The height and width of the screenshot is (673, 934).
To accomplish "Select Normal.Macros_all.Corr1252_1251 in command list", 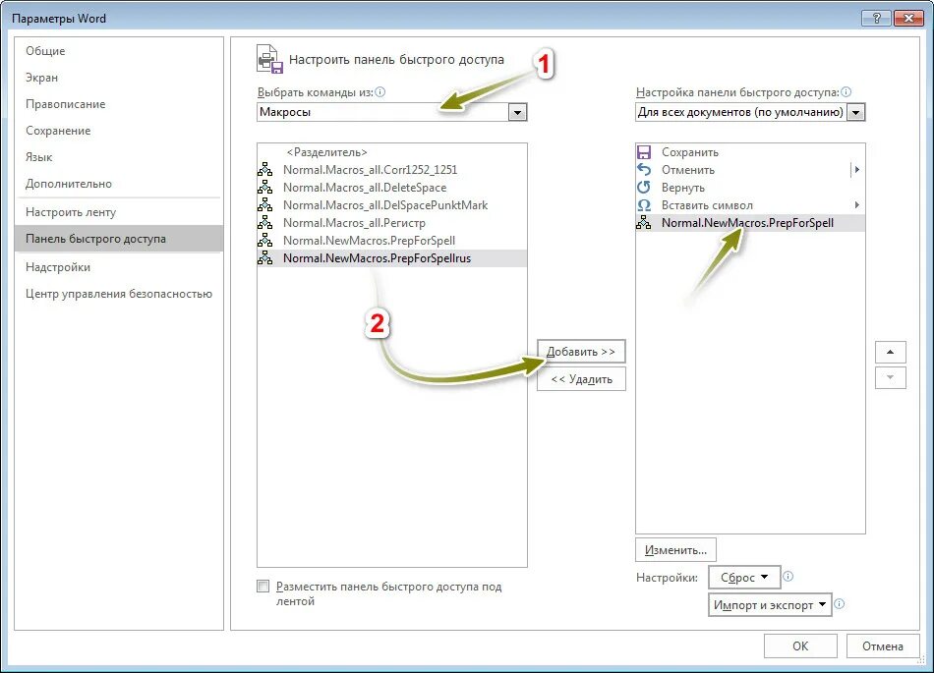I will tap(392, 170).
